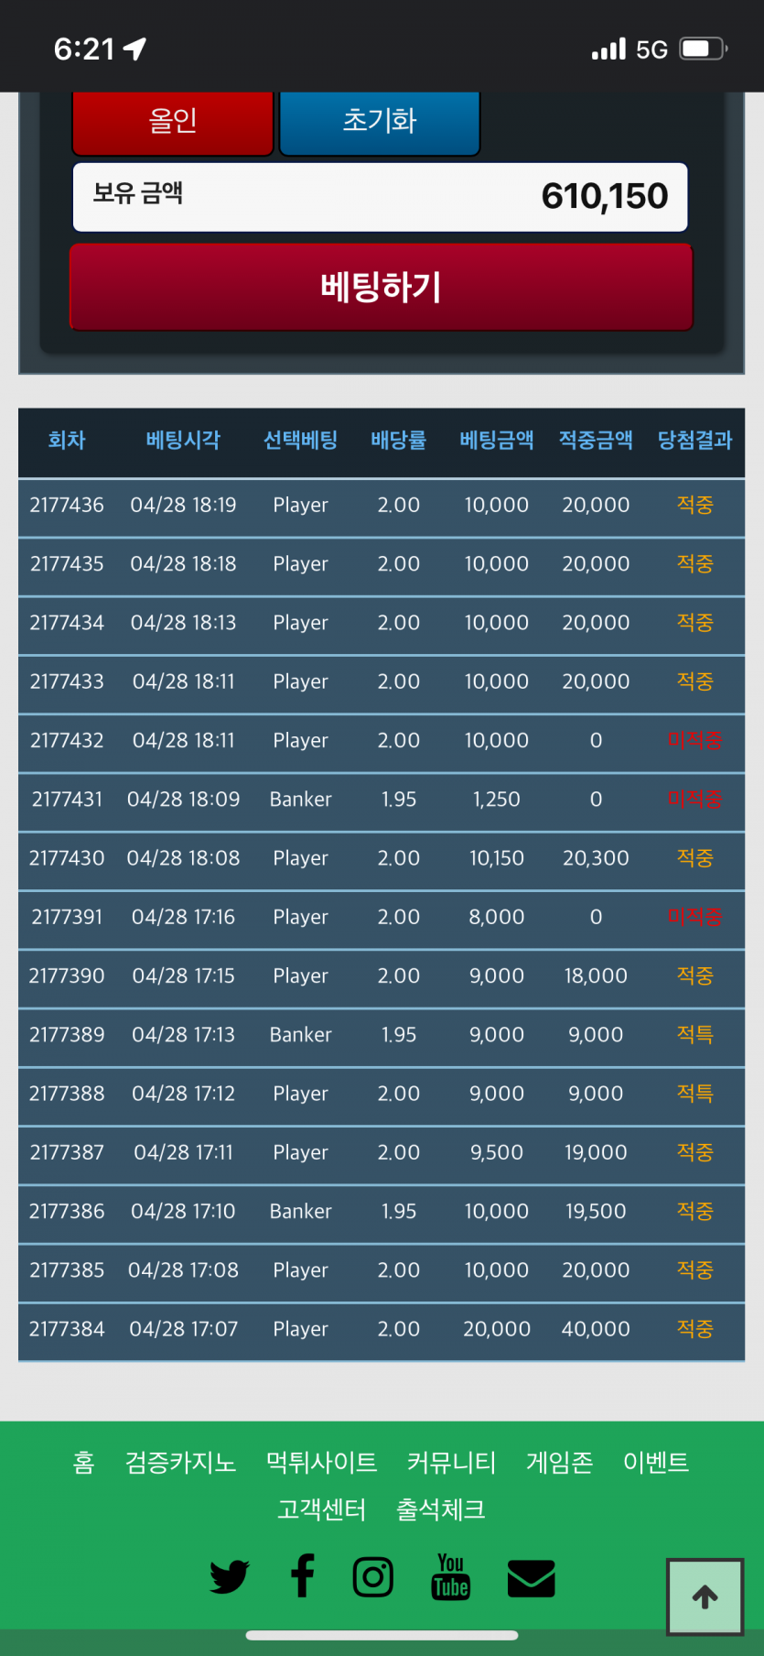764x1656 pixels.
Task: Click the 보유 금액 balance field
Action: [381, 196]
